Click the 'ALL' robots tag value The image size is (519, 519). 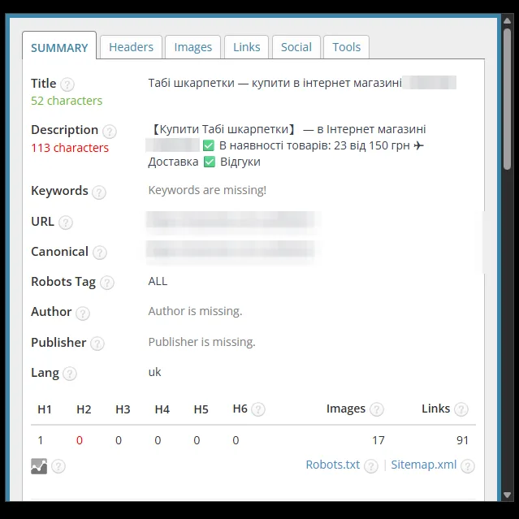(x=158, y=281)
